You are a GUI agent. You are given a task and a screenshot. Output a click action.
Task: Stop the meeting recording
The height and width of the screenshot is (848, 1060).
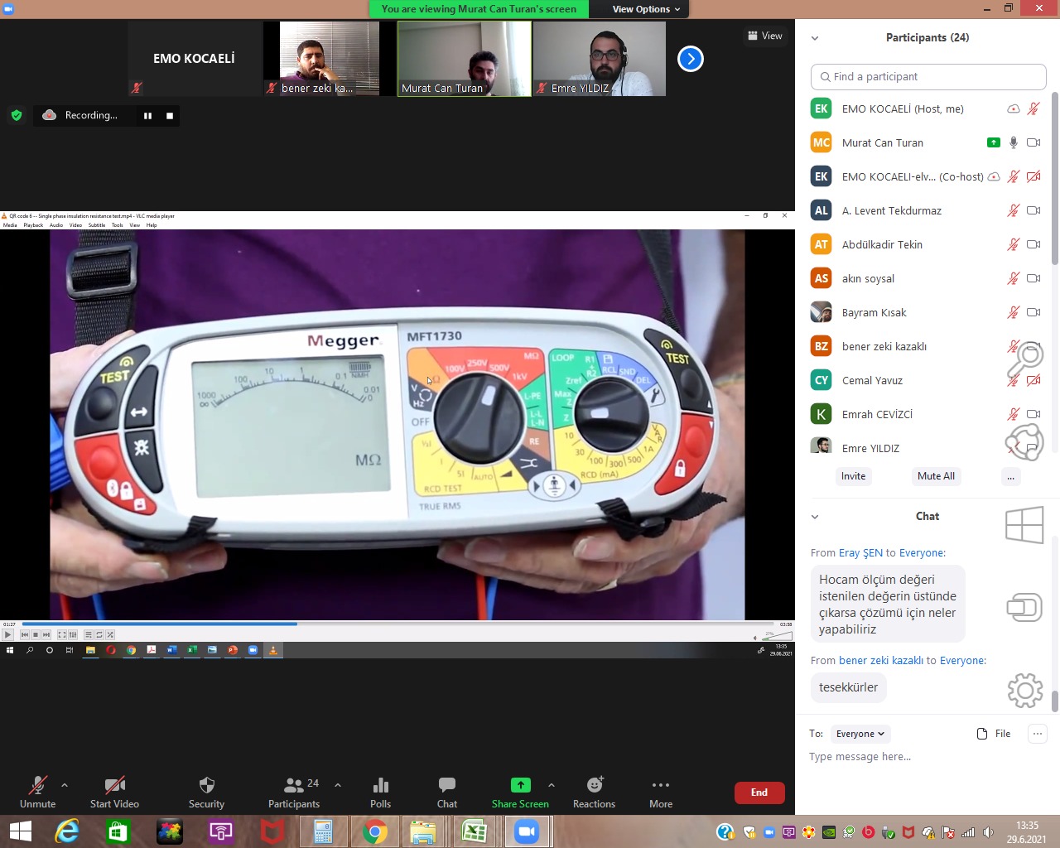tap(170, 116)
